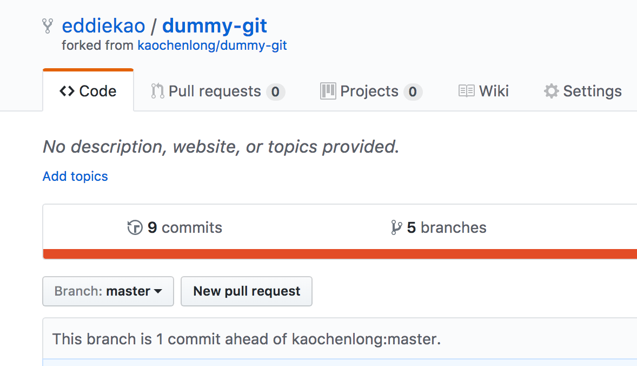Expand branch selector with its caret arrow

tap(158, 291)
